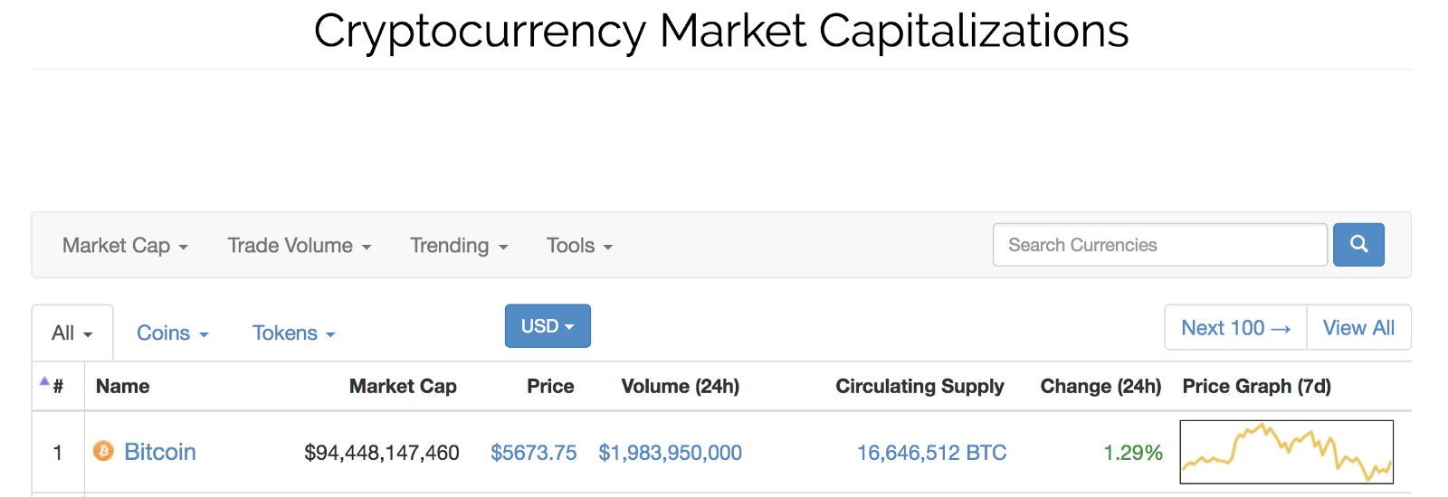Sort by Market Cap column header
1448x497 pixels.
pos(403,387)
